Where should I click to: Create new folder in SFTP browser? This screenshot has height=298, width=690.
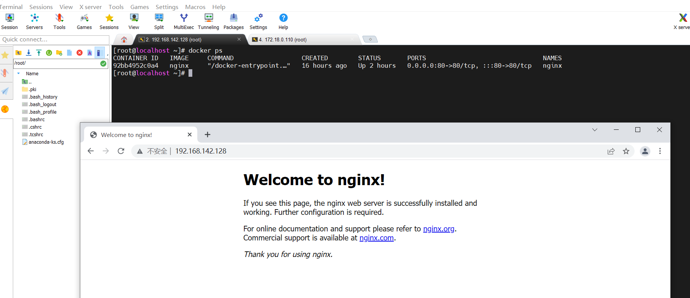tap(59, 53)
